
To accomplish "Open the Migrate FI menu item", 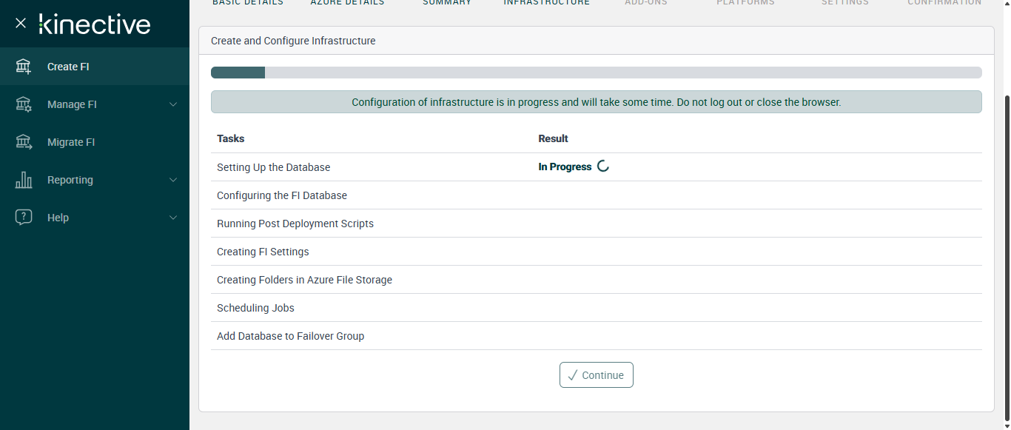I will (71, 142).
